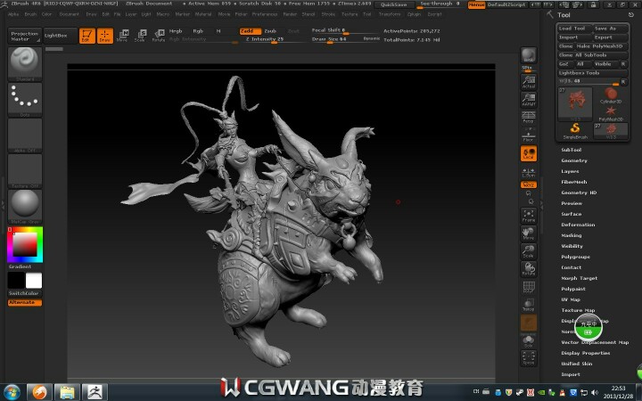Toggle Alternate color button
The image size is (642, 401).
click(x=25, y=302)
